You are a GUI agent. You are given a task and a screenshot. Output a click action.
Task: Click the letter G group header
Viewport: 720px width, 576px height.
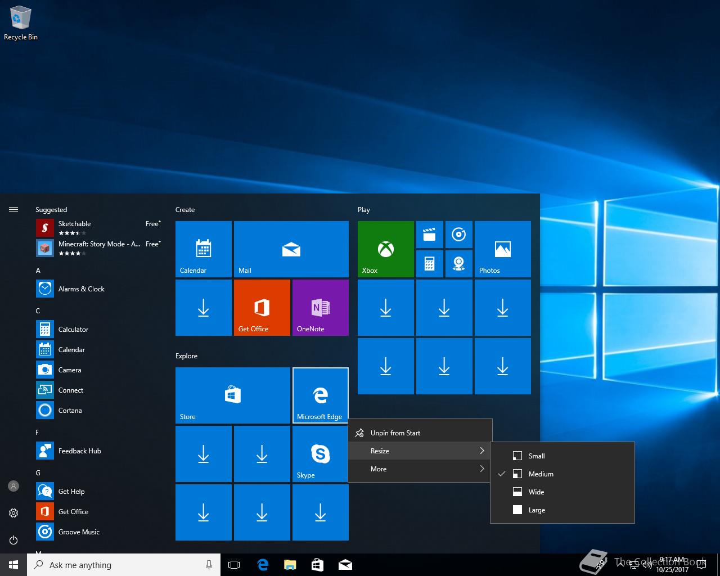pos(38,473)
